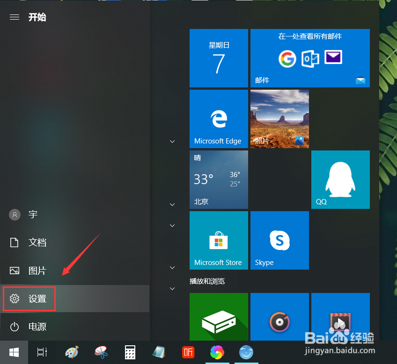Viewport: 397px width, 364px height.
Task: Open the 邮件 mail tile
Action: pos(310,58)
